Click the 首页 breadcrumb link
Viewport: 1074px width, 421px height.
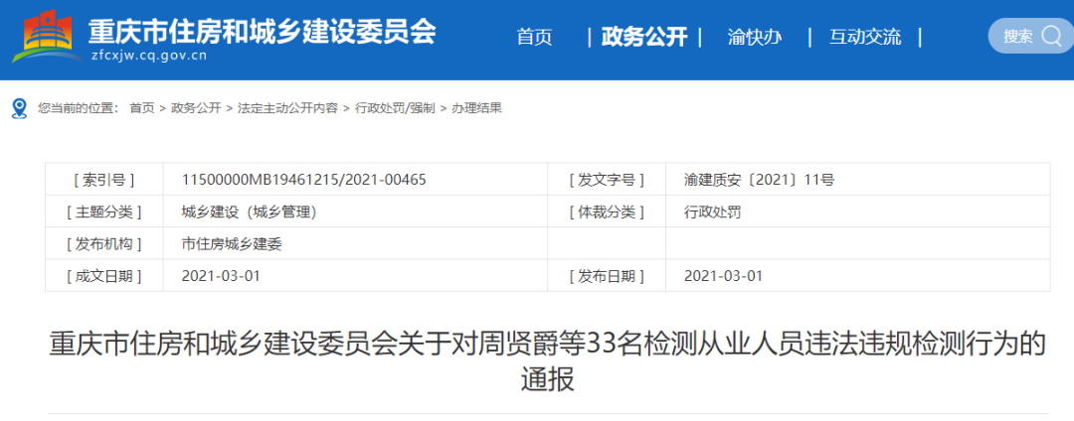click(x=142, y=108)
